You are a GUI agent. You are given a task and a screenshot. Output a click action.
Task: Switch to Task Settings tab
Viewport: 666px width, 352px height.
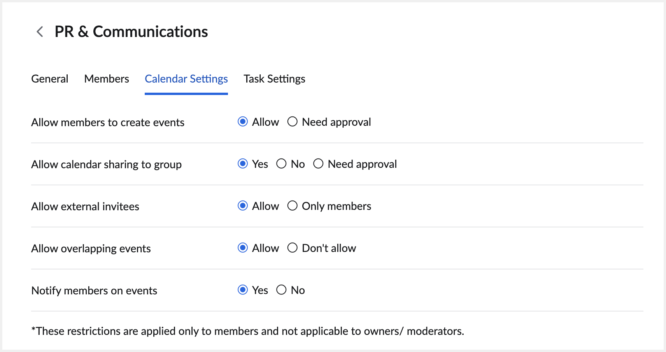click(274, 79)
